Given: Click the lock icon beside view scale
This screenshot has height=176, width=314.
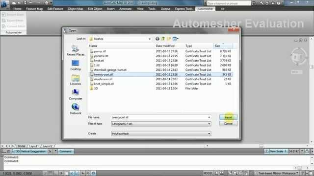Looking at the screenshot, I should click(307, 151).
